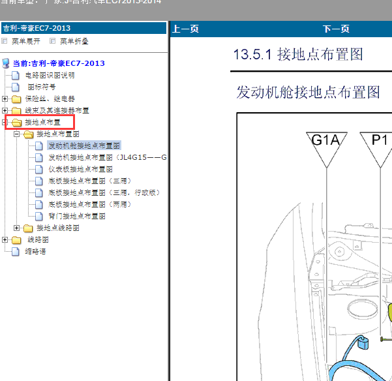Select the 线路图 folder label
Screen dimensions: 392x381
click(x=38, y=239)
